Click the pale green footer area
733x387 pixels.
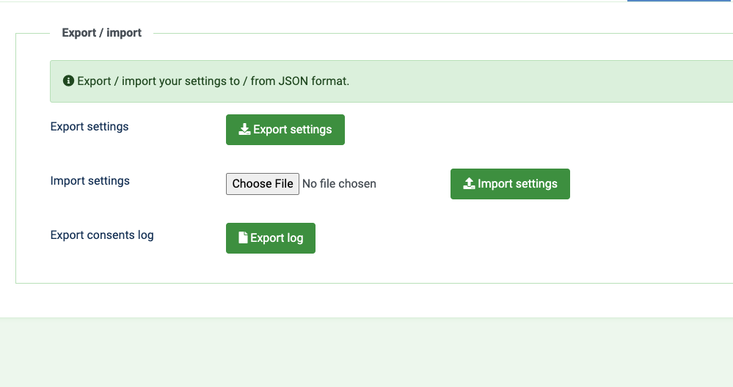367,353
